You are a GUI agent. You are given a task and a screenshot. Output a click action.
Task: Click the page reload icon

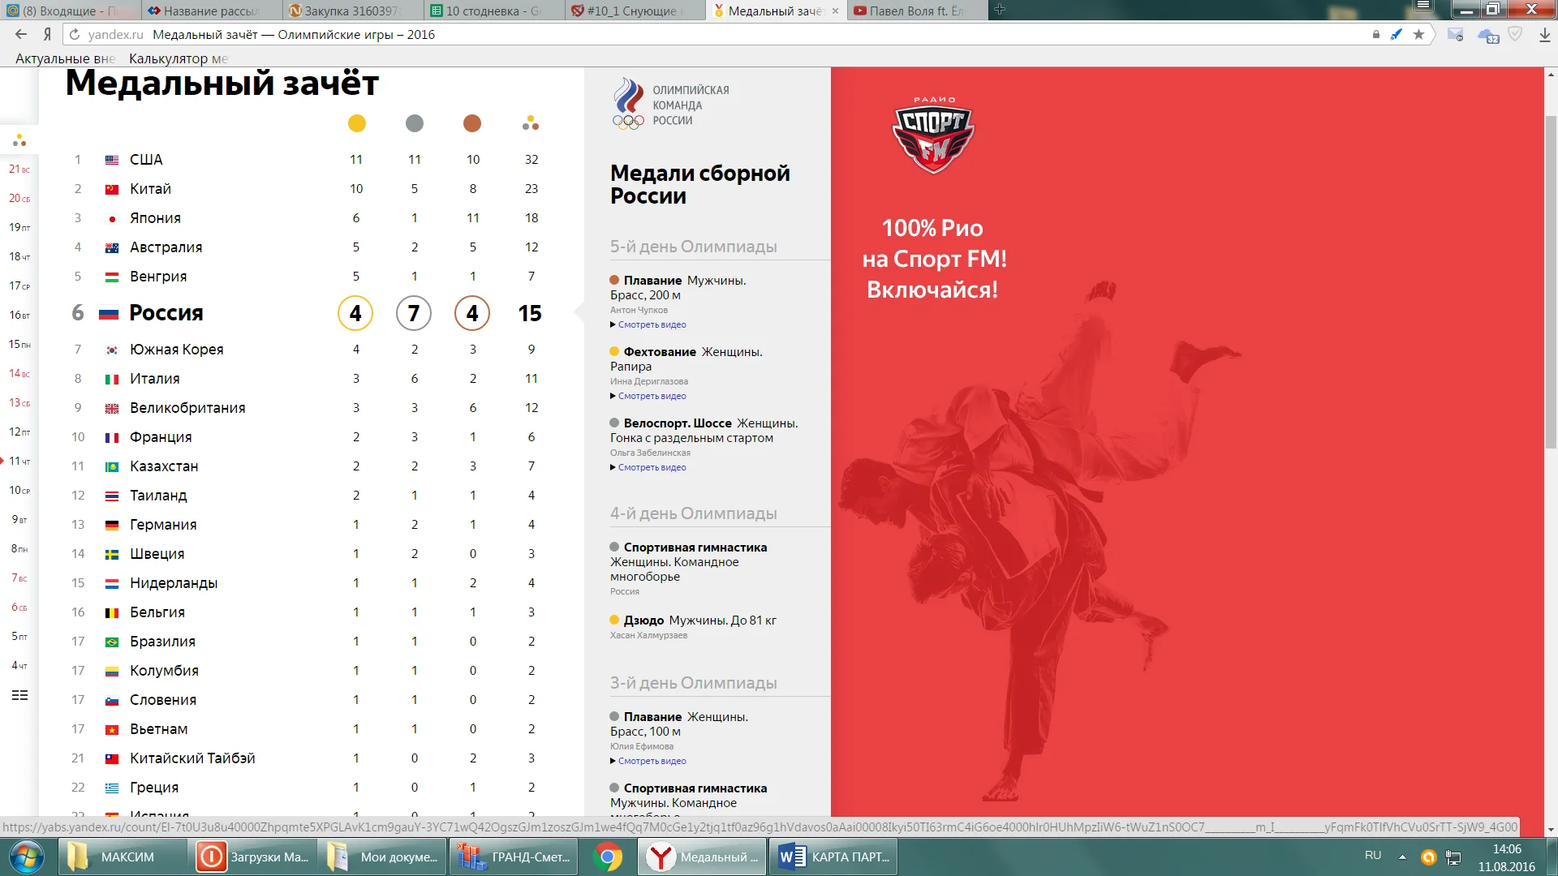coord(75,35)
